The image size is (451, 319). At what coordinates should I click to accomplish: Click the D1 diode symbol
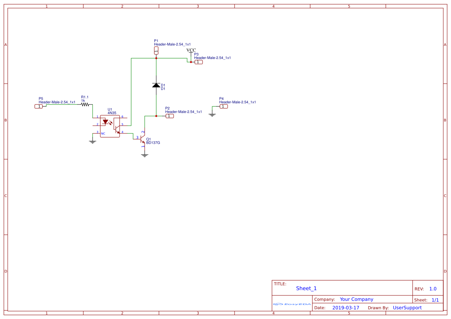[156, 85]
